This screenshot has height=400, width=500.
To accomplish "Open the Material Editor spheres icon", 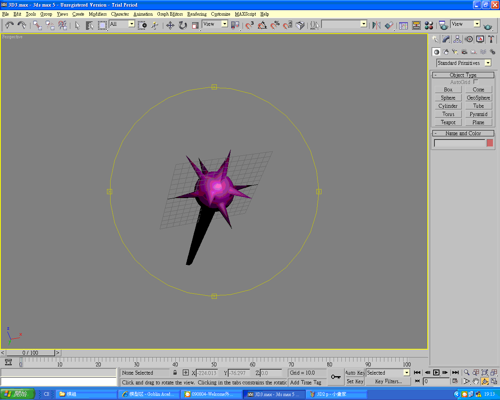I will click(x=429, y=25).
